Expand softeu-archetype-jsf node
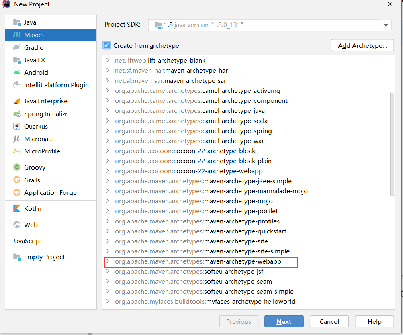The width and height of the screenshot is (403, 335). 108,271
